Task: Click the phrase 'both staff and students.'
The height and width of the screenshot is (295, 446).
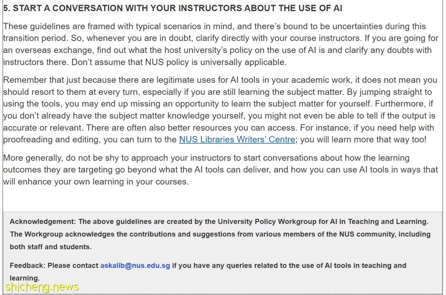Action: click(x=51, y=247)
